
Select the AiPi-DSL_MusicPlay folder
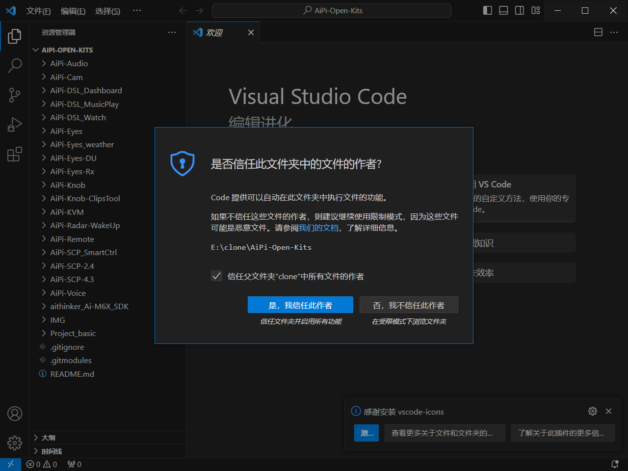tap(107, 104)
